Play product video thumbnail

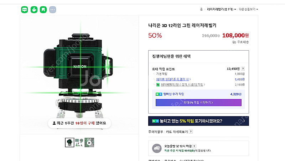[x=89, y=142]
